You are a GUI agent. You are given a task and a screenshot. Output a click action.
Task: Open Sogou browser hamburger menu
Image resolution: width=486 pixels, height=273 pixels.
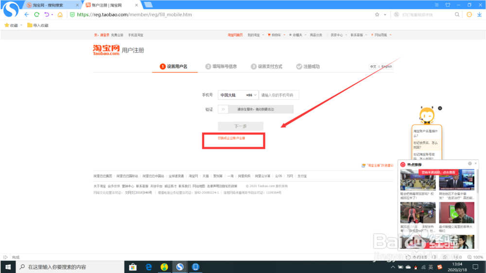click(x=437, y=5)
